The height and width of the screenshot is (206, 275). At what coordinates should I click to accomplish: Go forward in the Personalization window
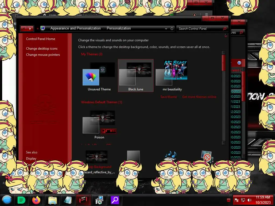tap(30, 28)
